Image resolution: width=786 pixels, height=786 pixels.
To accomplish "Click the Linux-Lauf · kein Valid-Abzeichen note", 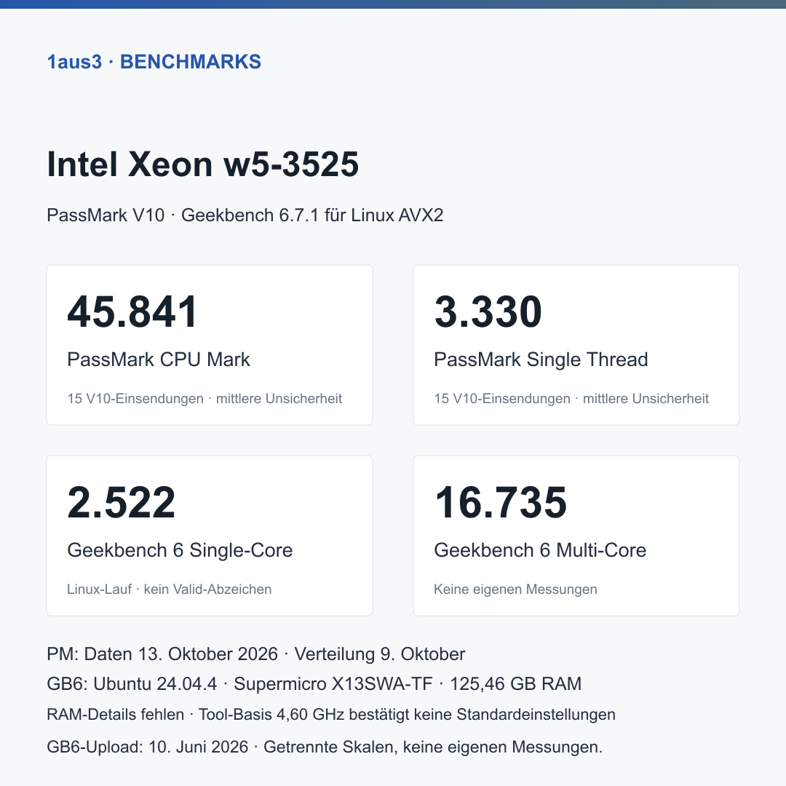I will (170, 589).
